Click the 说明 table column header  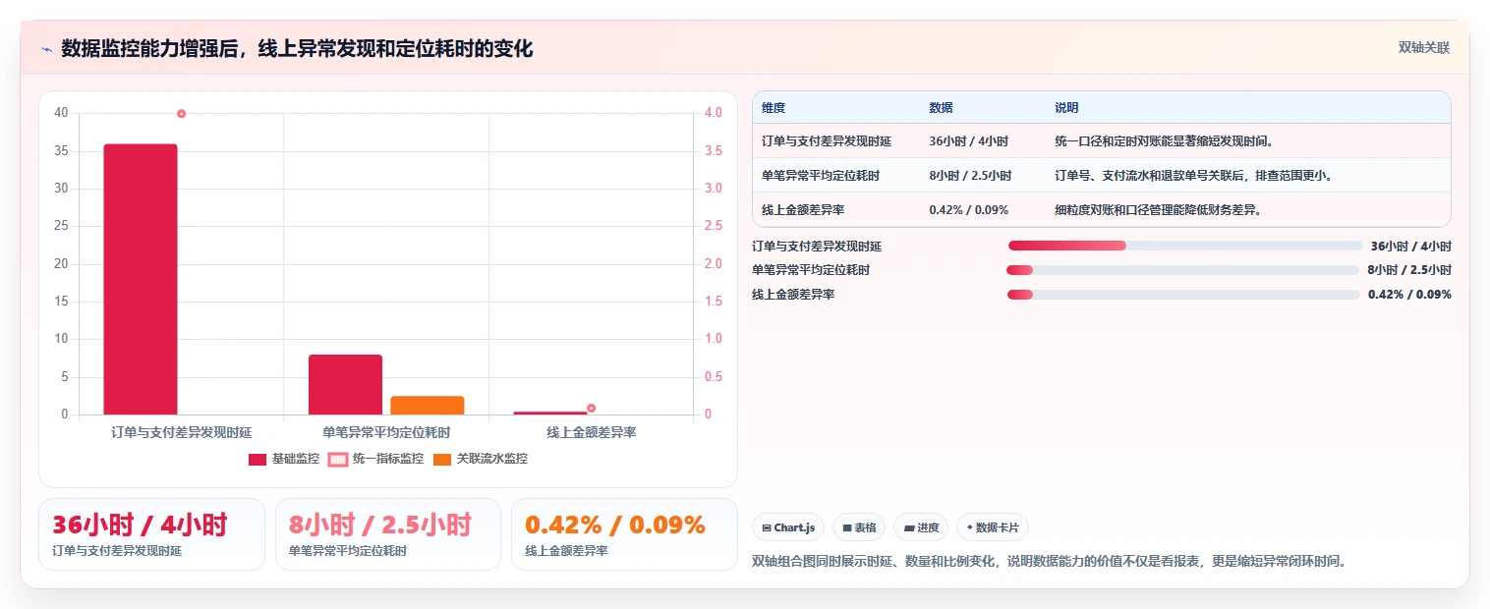(1066, 108)
